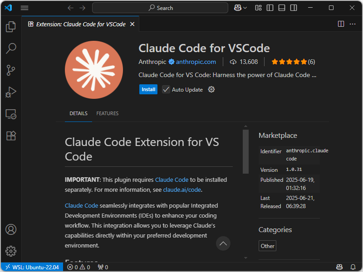The width and height of the screenshot is (363, 272).
Task: Open the Run and Debug view
Action: (11, 92)
